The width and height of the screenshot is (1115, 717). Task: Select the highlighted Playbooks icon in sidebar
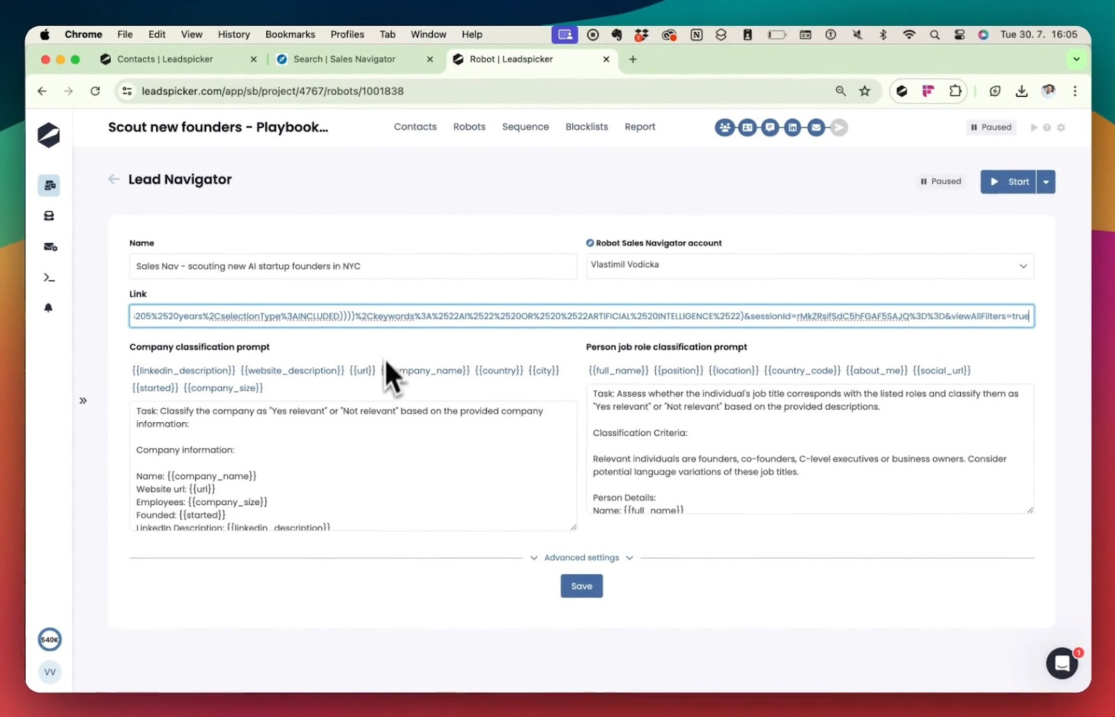48,185
